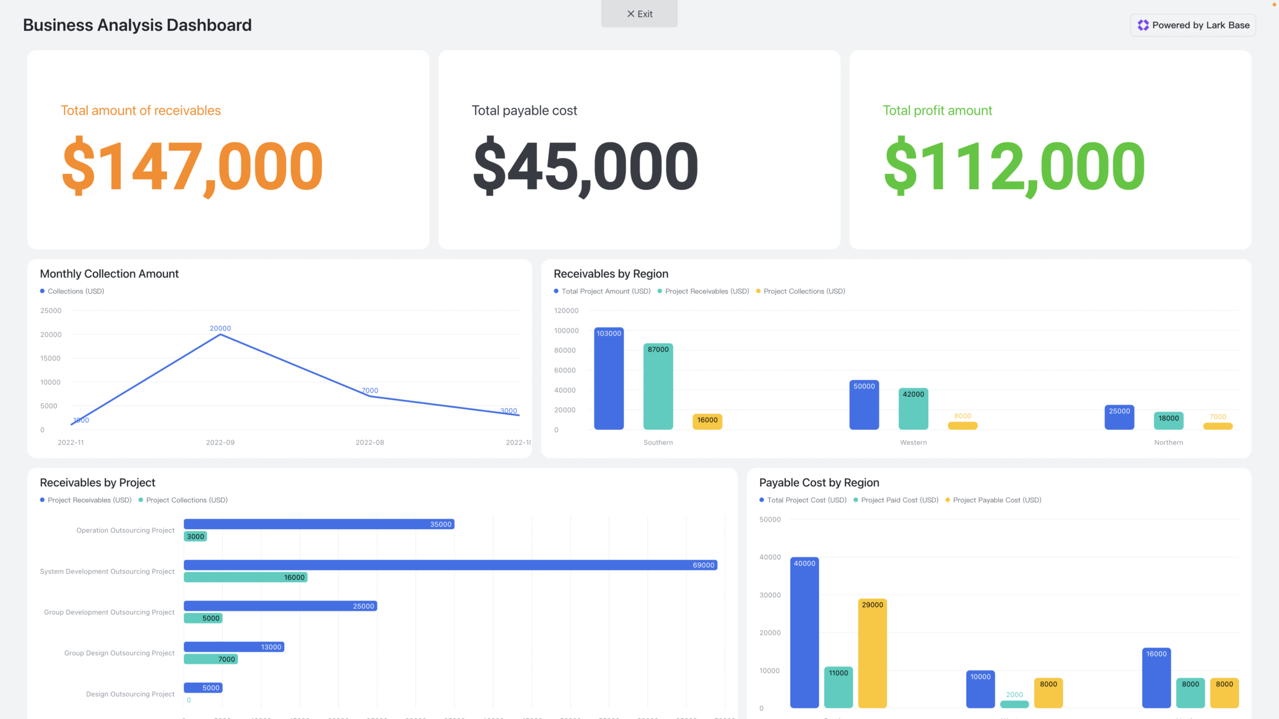Click the Exit X icon
The height and width of the screenshot is (719, 1279).
(631, 14)
